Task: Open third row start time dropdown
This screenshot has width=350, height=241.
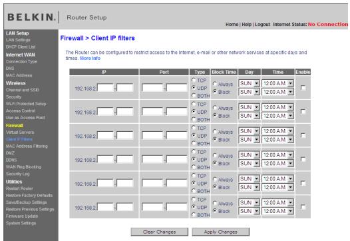Action: point(277,131)
